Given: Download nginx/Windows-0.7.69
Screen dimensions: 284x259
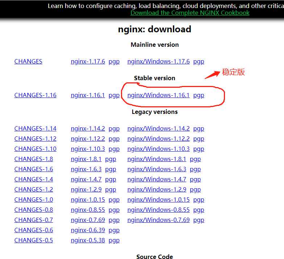Looking at the screenshot, I should pos(159,220).
